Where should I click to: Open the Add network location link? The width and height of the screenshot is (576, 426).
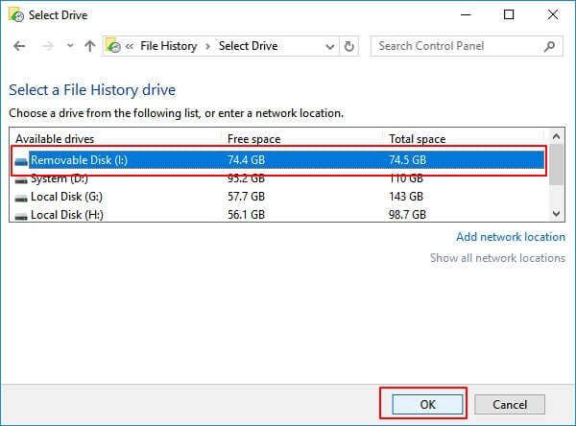(510, 237)
